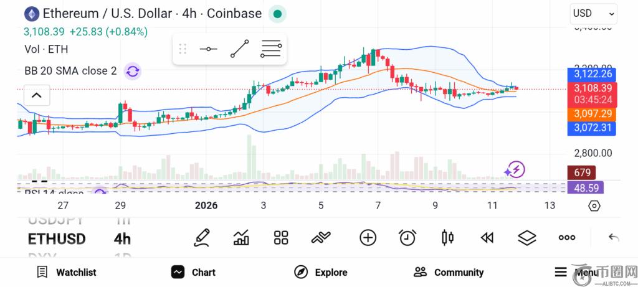Start bar replay with rewind icon
Screen dimensions: 638x287
click(487, 237)
